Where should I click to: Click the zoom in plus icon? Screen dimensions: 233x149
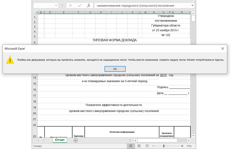tap(182, 146)
